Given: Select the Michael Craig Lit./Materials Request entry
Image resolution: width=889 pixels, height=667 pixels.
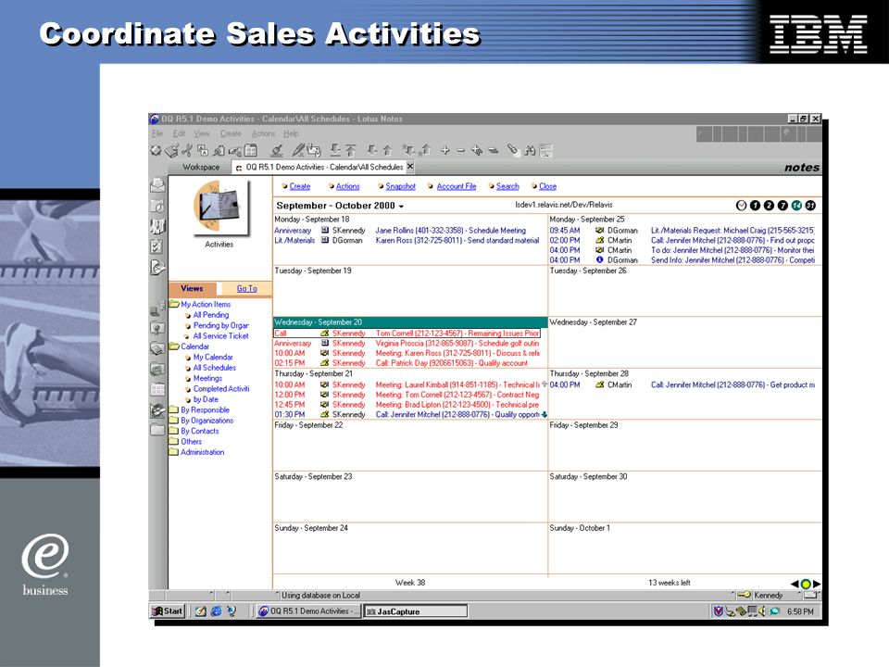Looking at the screenshot, I should [682, 231].
